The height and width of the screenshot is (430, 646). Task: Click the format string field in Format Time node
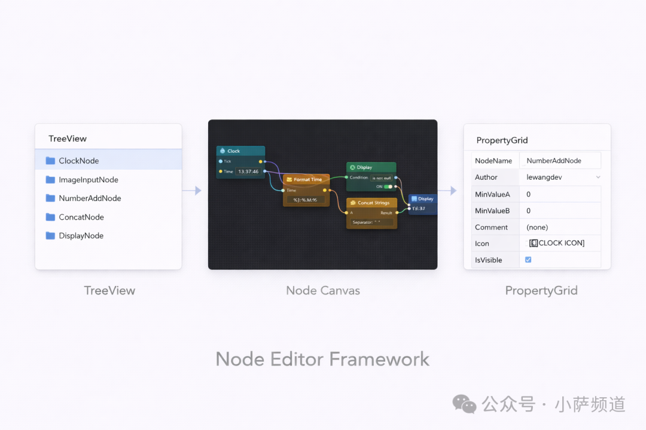tap(305, 200)
